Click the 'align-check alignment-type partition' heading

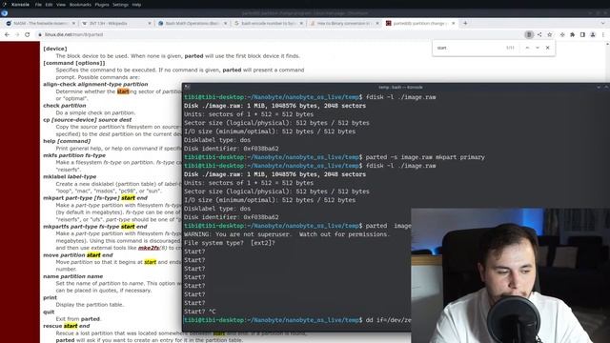[x=95, y=84]
